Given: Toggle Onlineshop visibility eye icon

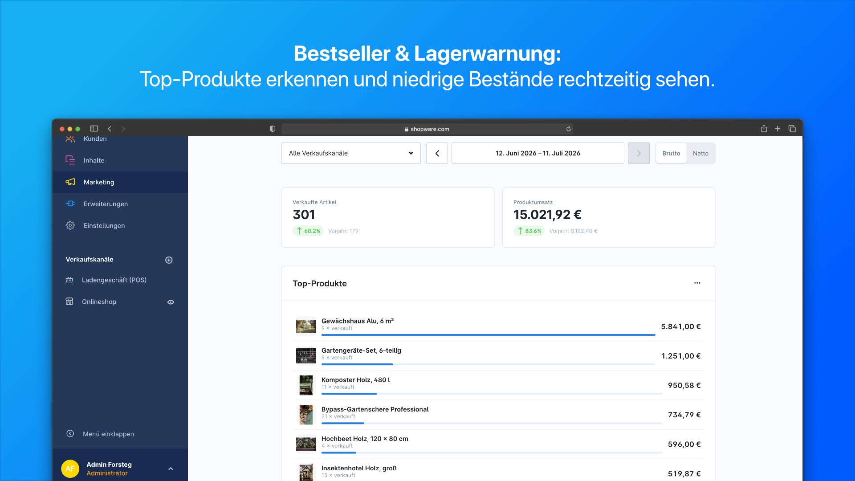Looking at the screenshot, I should [171, 302].
